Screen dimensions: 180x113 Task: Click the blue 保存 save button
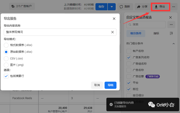pyautogui.click(x=101, y=7)
